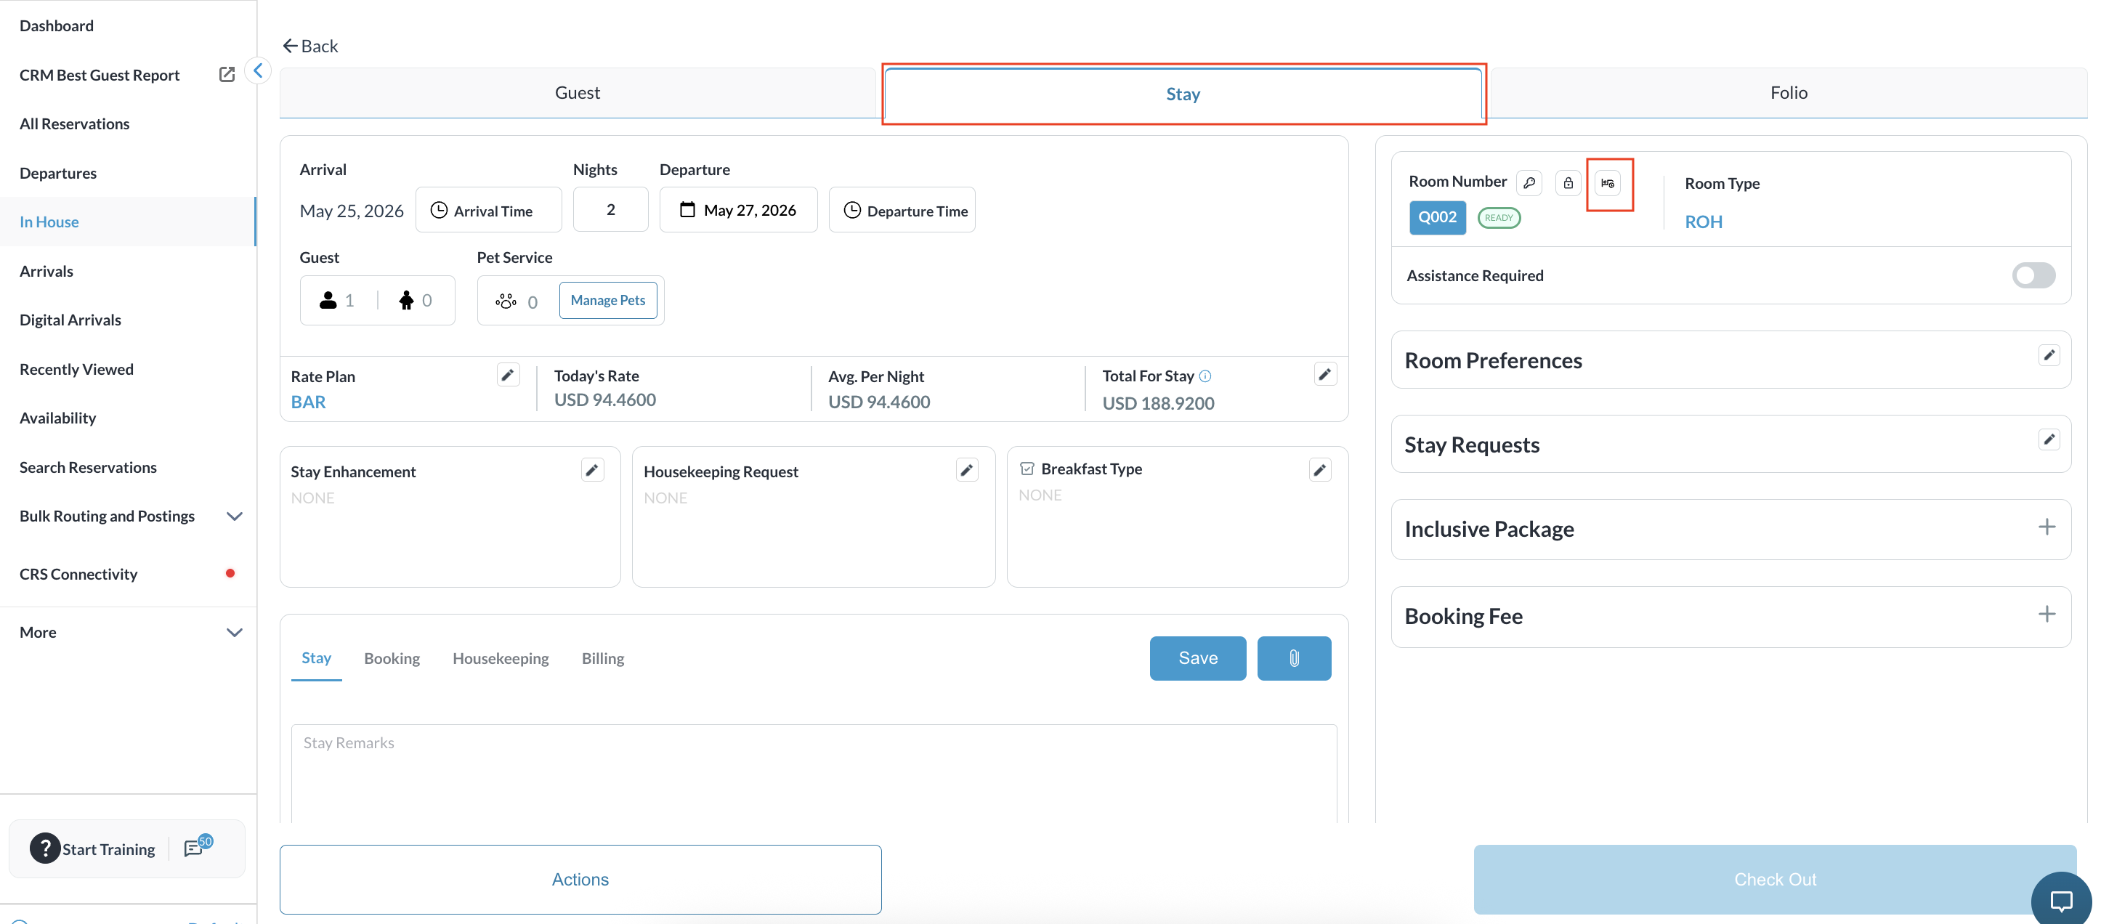Click the pet paw count icon

506,301
